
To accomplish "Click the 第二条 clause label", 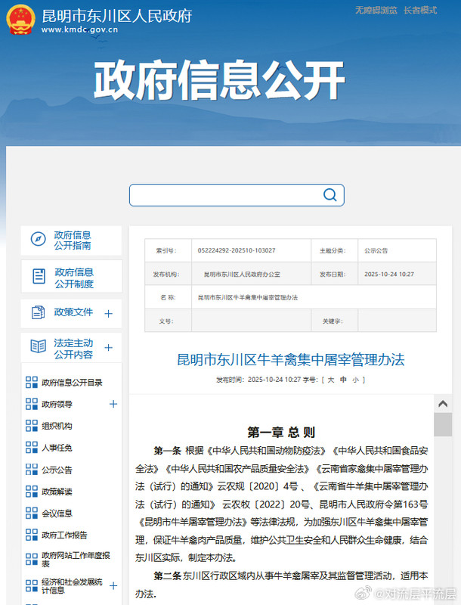I will pos(167,576).
